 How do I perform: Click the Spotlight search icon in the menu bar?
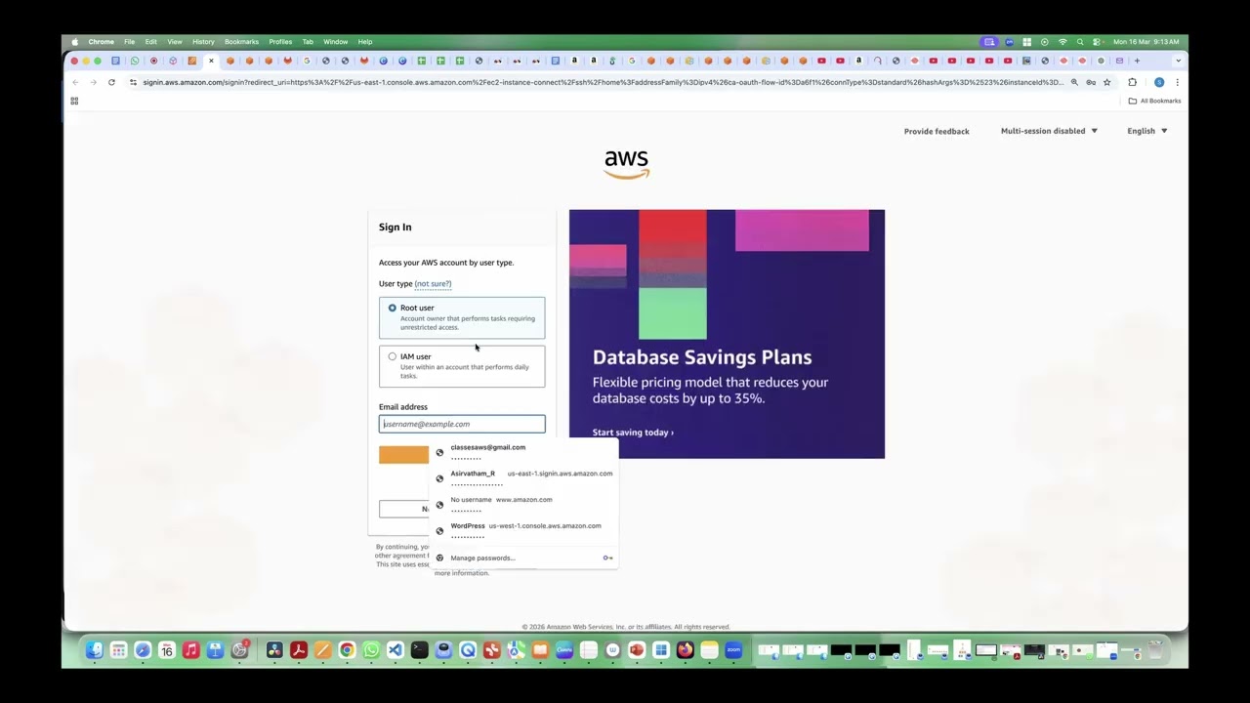[x=1080, y=42]
